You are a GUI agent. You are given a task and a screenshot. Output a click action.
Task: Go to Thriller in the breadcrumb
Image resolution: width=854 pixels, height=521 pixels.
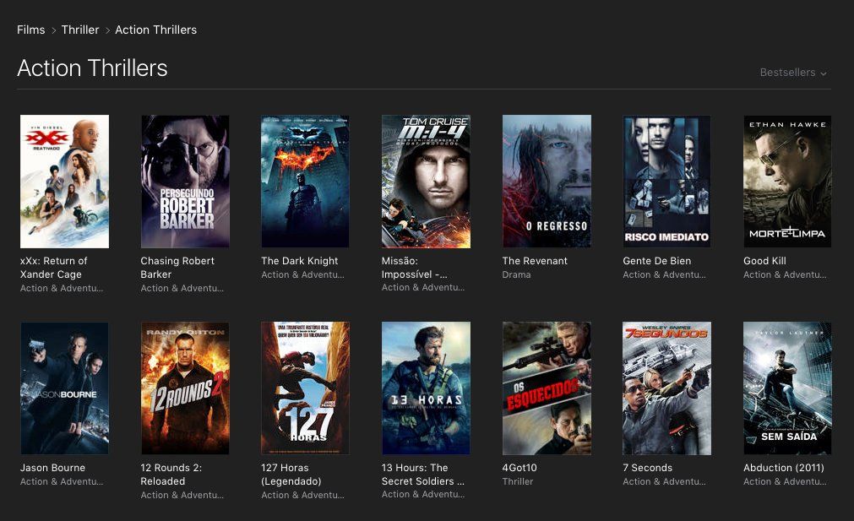click(80, 30)
